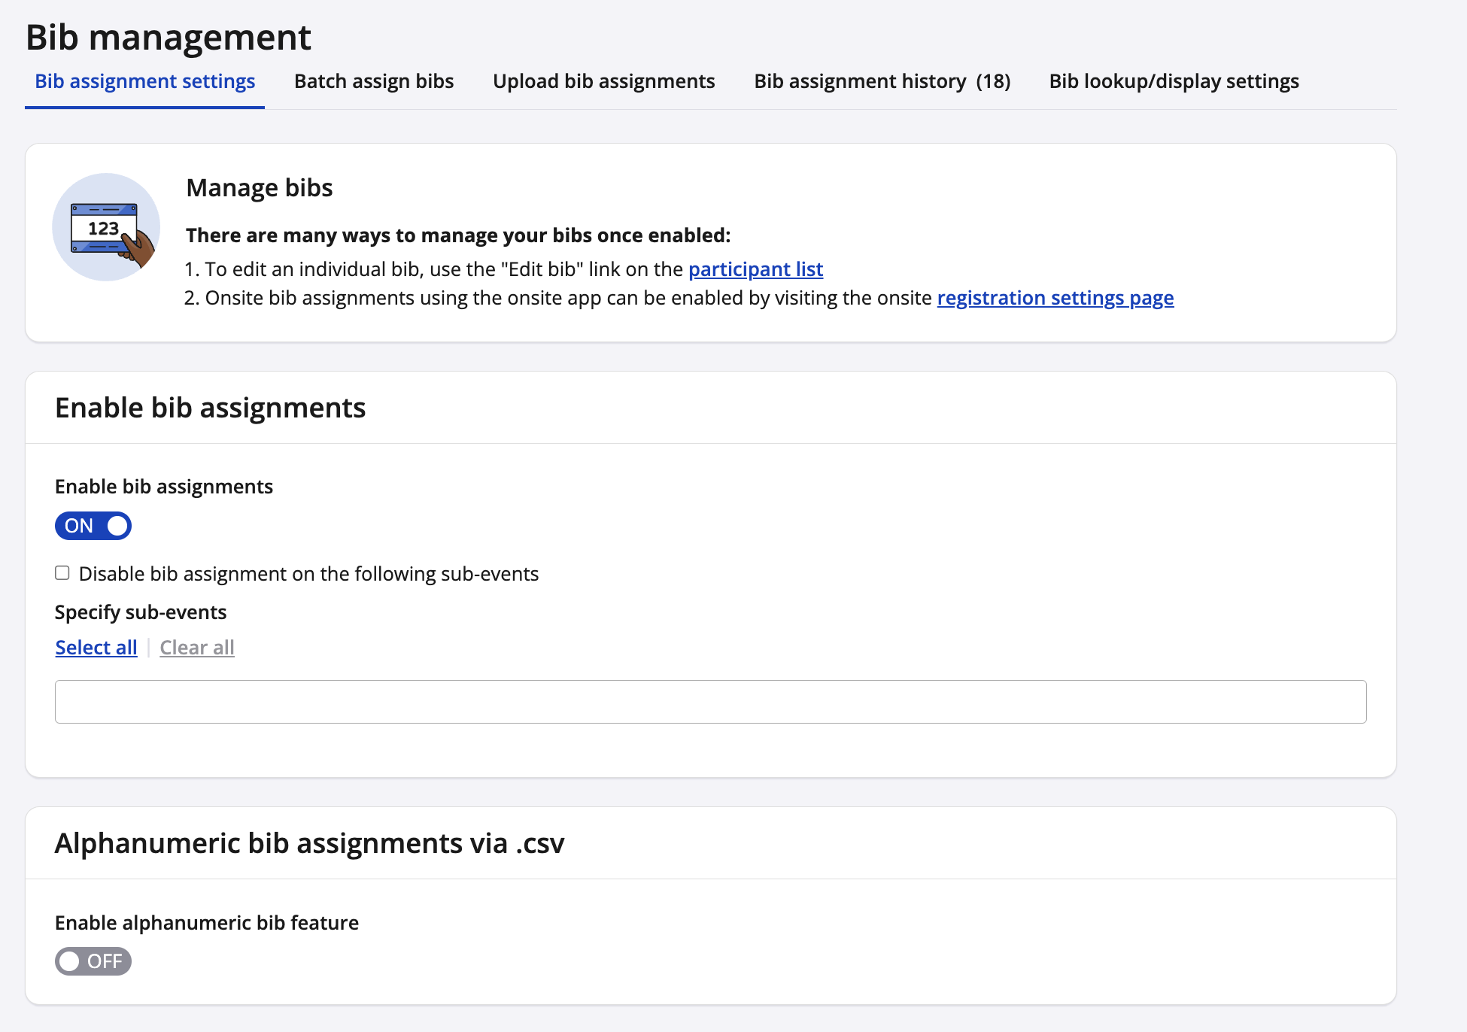
Task: Check Disable bib assignment on sub-events box
Action: [x=62, y=573]
